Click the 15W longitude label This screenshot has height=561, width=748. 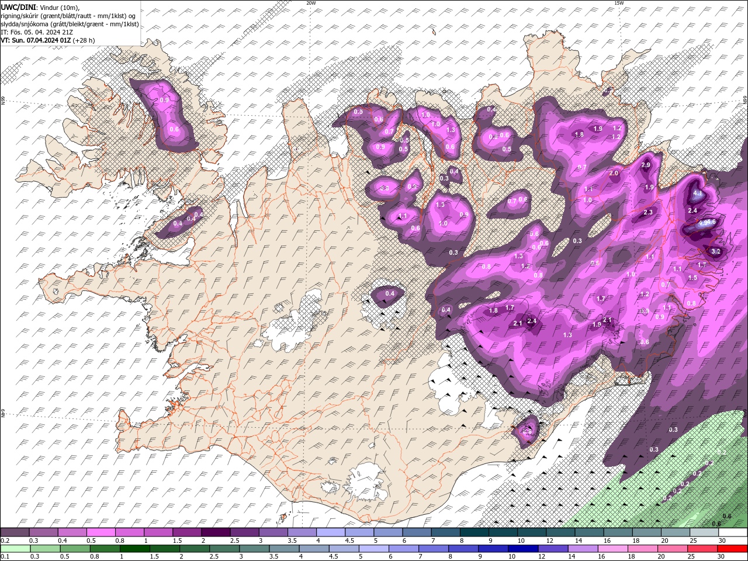tap(619, 3)
